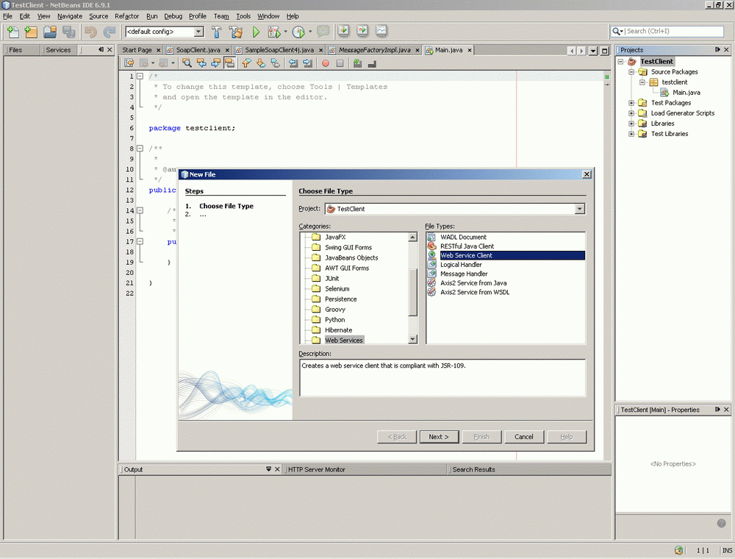
Task: Click the Find Selection magnifier icon
Action: click(x=187, y=63)
